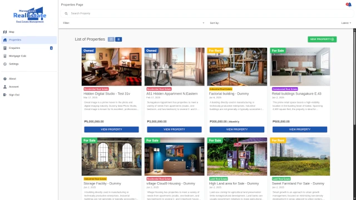Click price ₱5,000,000.00
This screenshot has height=200, width=356.
click(94, 122)
